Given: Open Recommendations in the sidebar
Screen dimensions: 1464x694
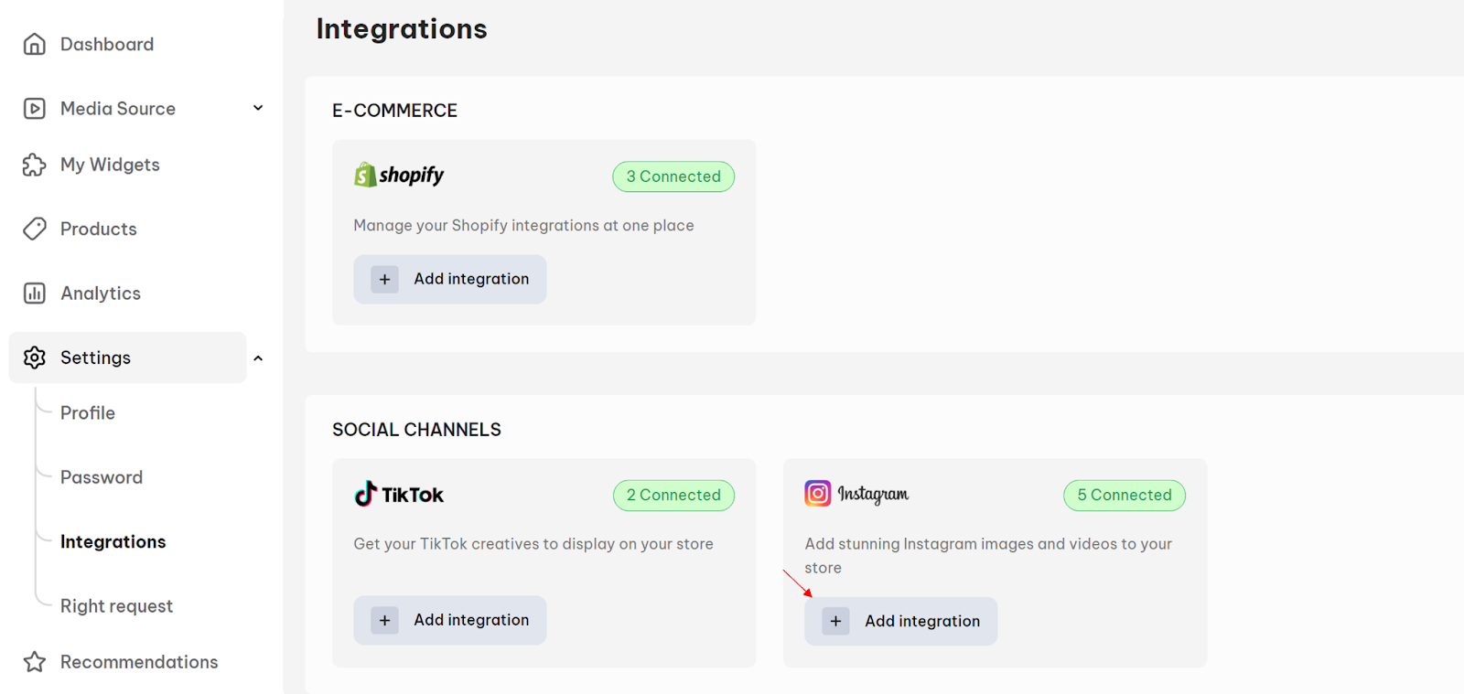Looking at the screenshot, I should click(x=139, y=662).
